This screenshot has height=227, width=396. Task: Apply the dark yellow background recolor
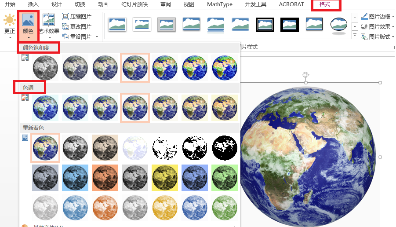point(165,178)
